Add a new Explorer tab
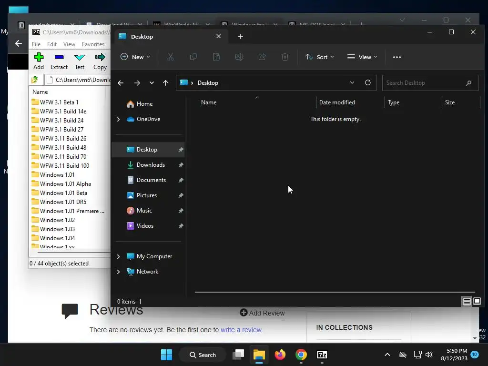 tap(240, 36)
